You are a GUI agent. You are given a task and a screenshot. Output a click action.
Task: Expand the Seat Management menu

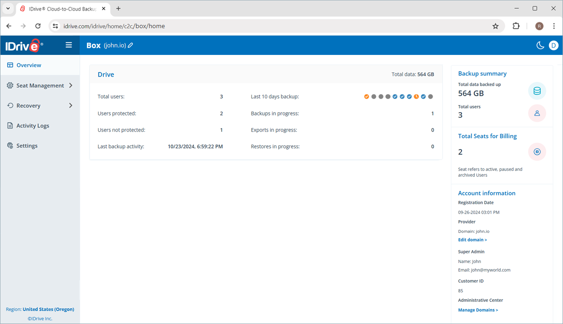[40, 85]
